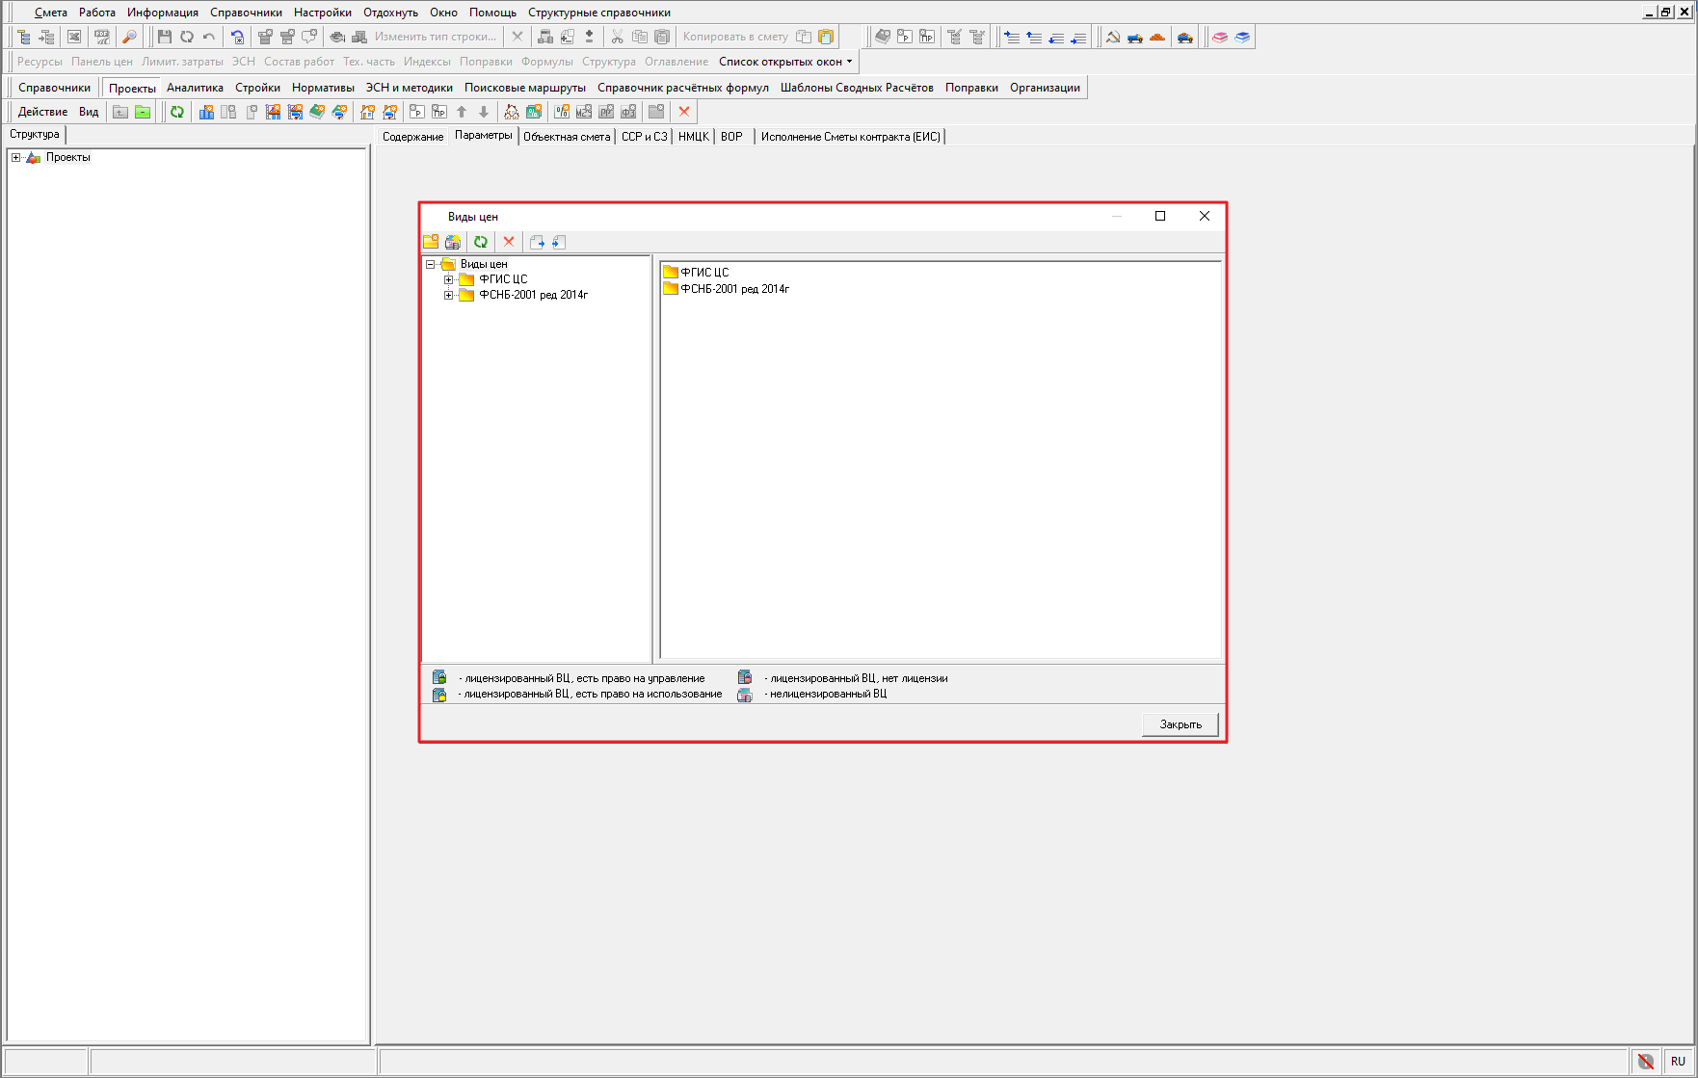Expand the ФГИС ЦС tree node

448,279
